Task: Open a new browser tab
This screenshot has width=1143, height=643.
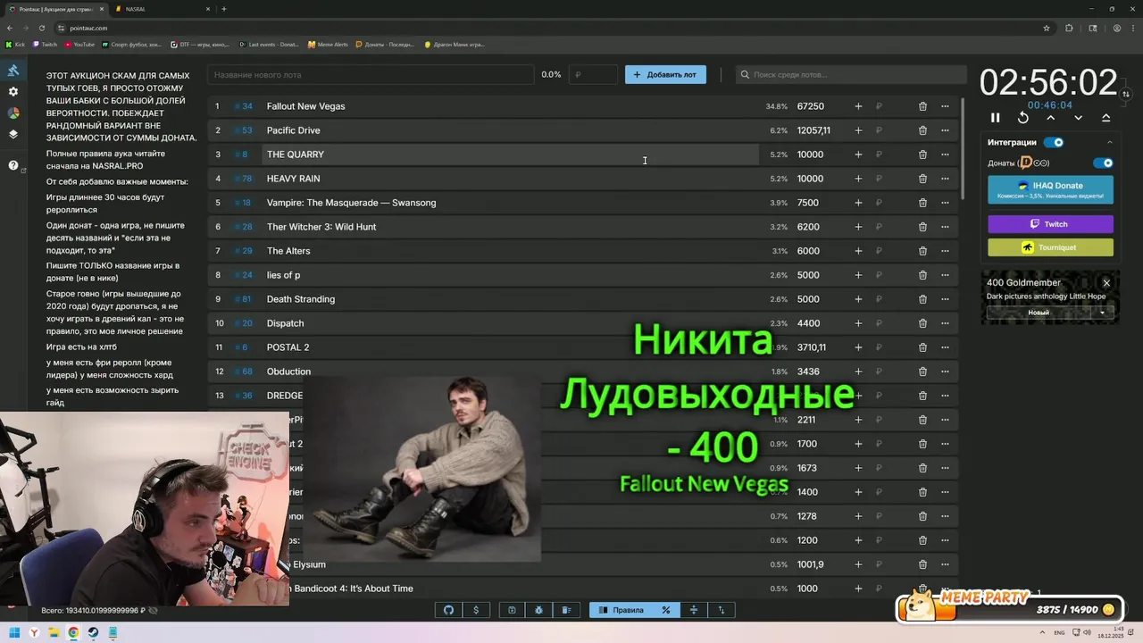Action: click(223, 9)
